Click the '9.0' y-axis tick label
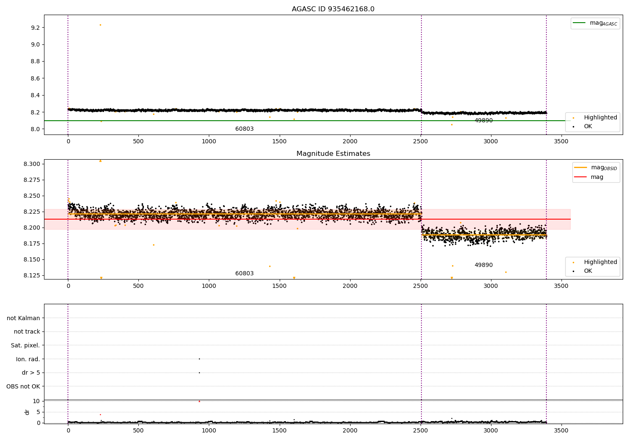The height and width of the screenshot is (440, 629). click(x=35, y=44)
